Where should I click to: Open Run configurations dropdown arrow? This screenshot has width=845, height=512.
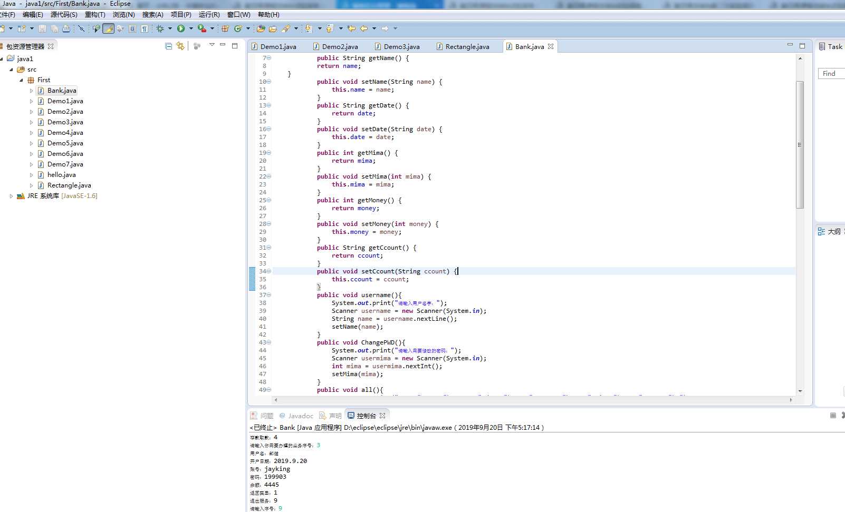coord(191,28)
